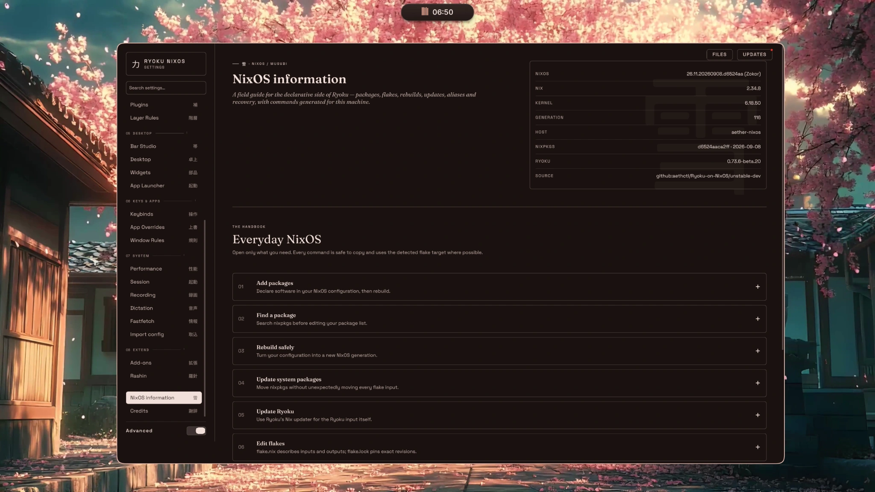Click the kanji glyph beside Credits
Image resolution: width=875 pixels, height=492 pixels.
coord(193,411)
